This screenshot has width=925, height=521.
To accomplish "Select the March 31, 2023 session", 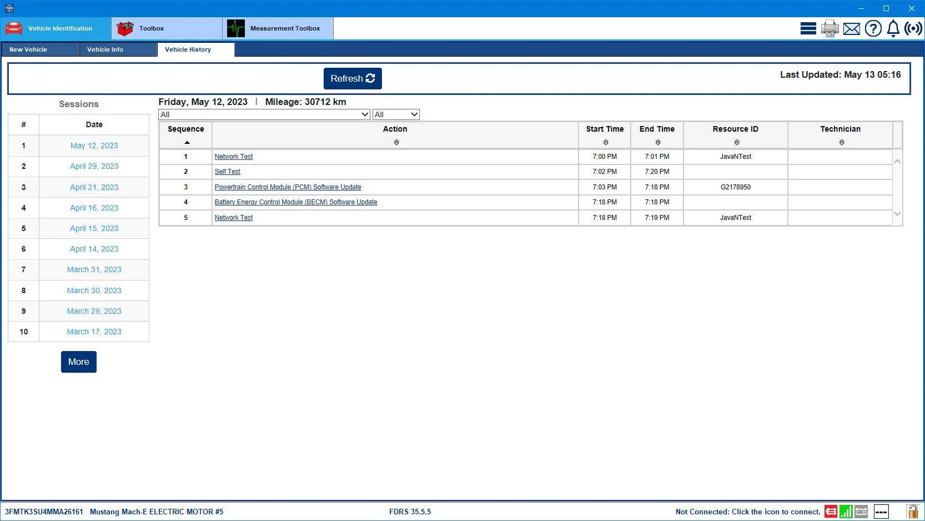I will coord(94,269).
